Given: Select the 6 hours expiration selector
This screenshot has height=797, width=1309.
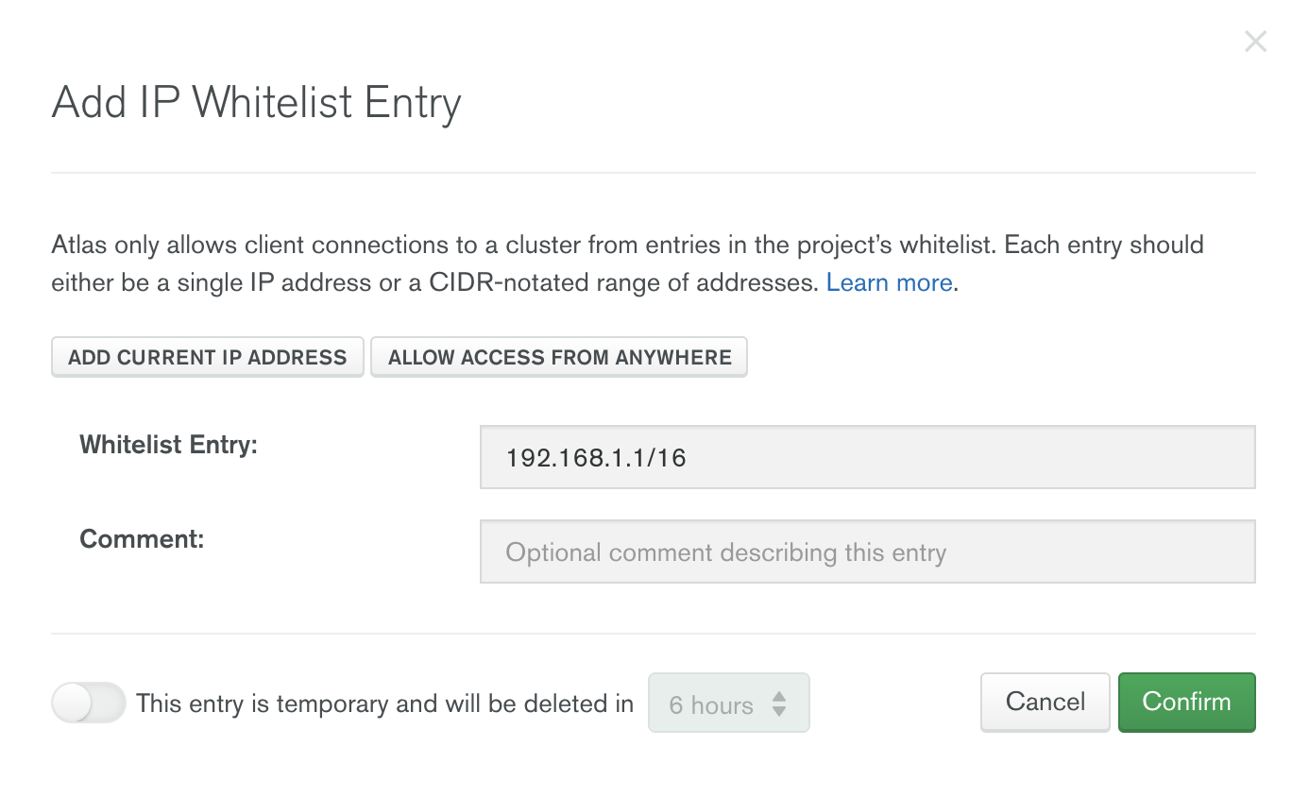Looking at the screenshot, I should pyautogui.click(x=728, y=703).
